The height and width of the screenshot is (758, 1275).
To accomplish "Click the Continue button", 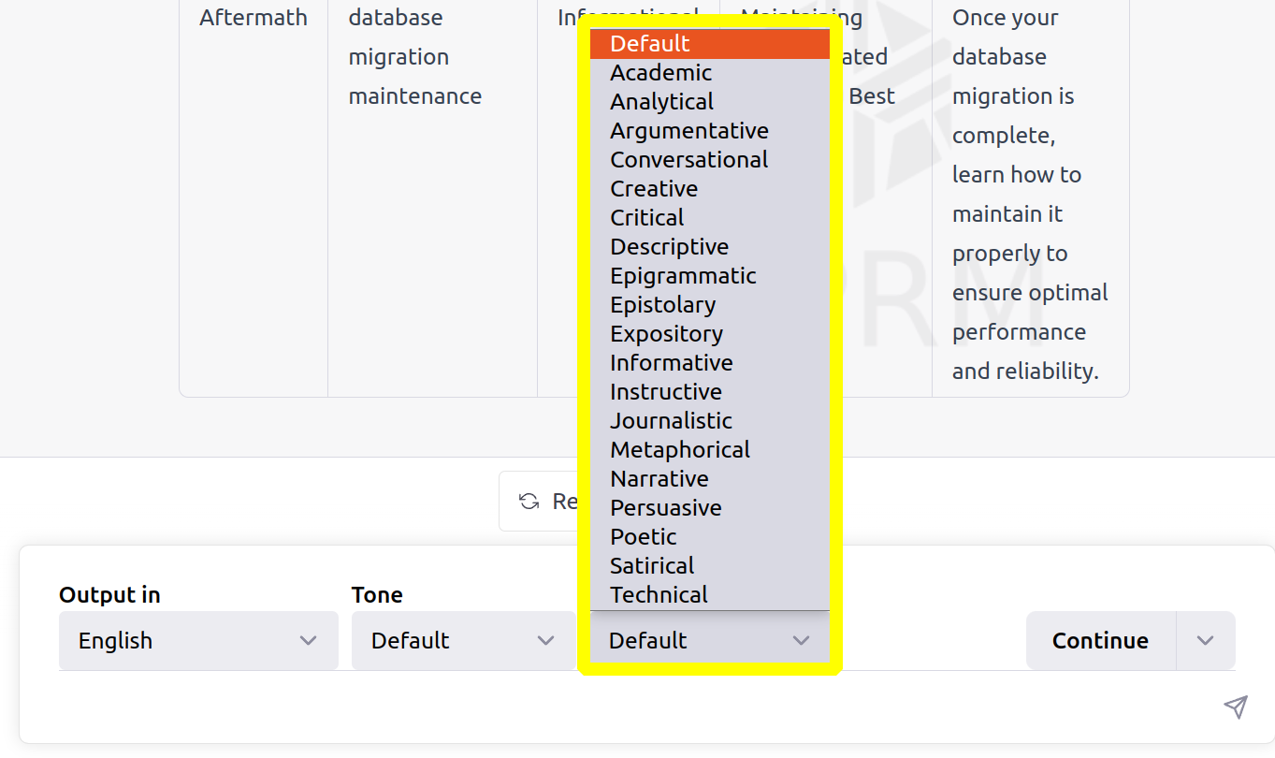I will click(1100, 640).
